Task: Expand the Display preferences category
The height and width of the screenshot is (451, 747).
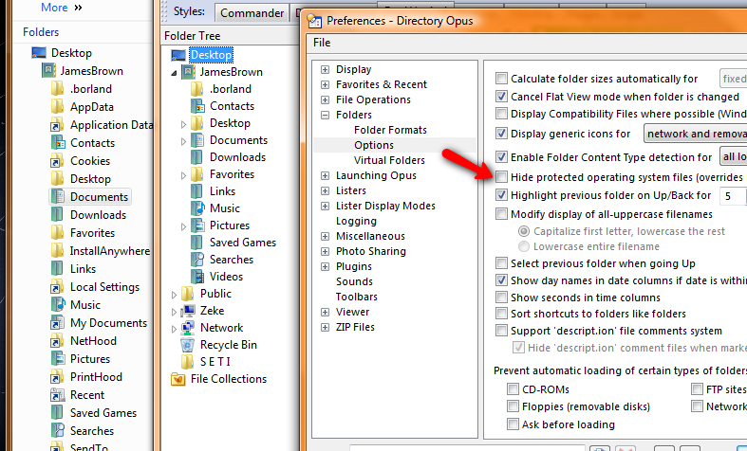Action: click(x=325, y=69)
